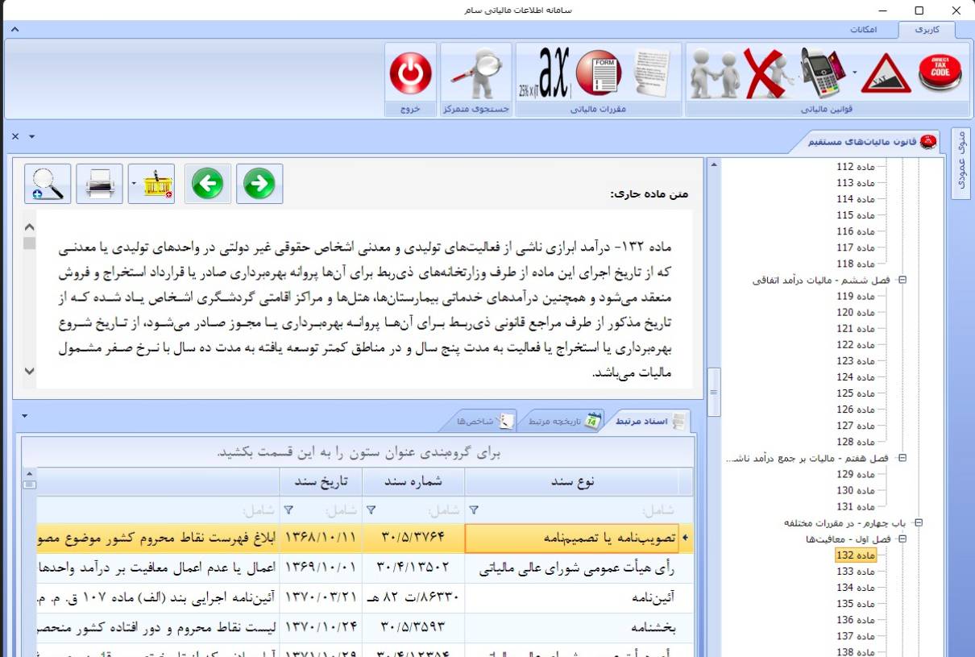Click the red power exit icon
This screenshot has width=975, height=657.
[411, 73]
